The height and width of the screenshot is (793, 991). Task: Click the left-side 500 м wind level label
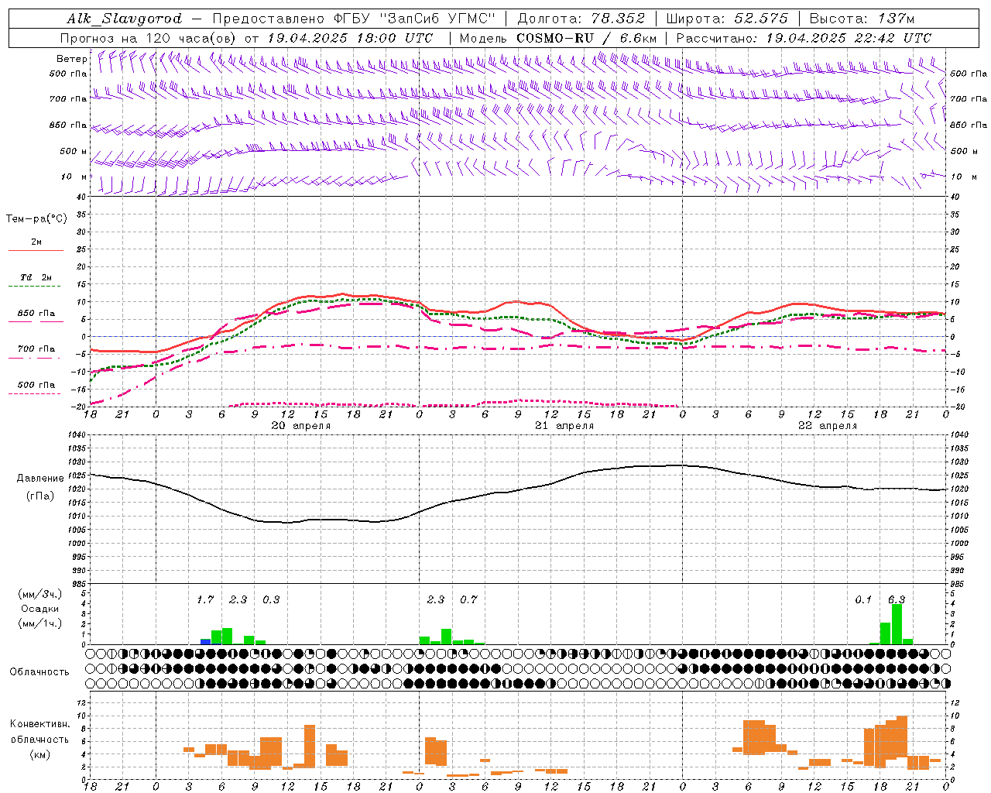(74, 152)
